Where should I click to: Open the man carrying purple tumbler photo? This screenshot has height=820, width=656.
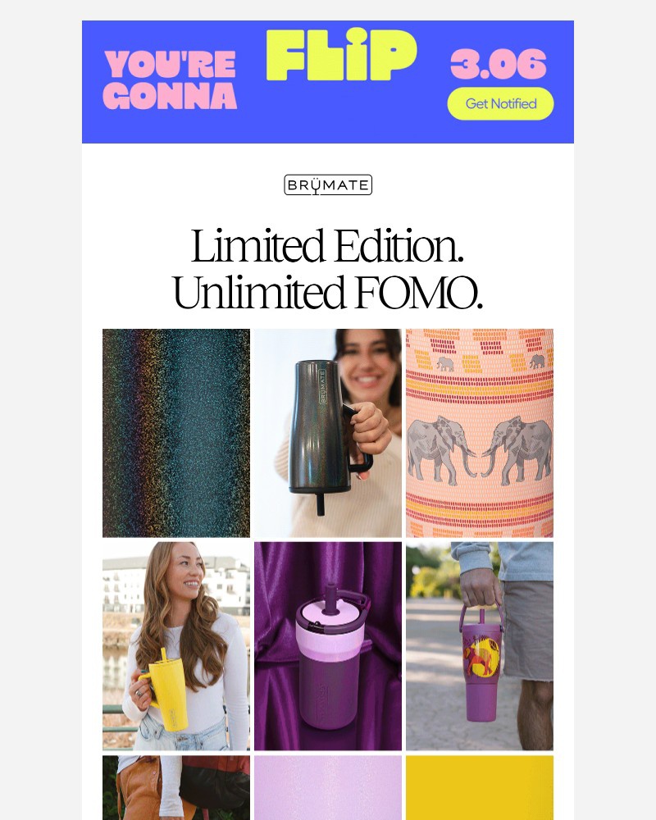480,646
